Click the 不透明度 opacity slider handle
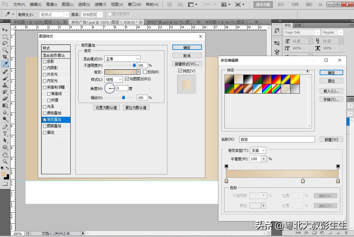The image size is (354, 237). click(135, 65)
